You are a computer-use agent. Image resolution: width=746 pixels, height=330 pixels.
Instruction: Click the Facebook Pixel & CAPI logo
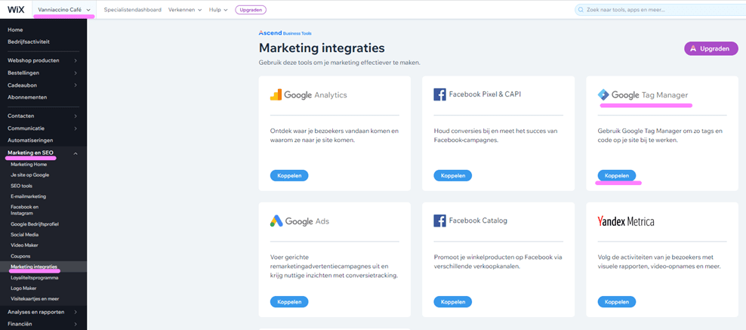click(x=439, y=95)
